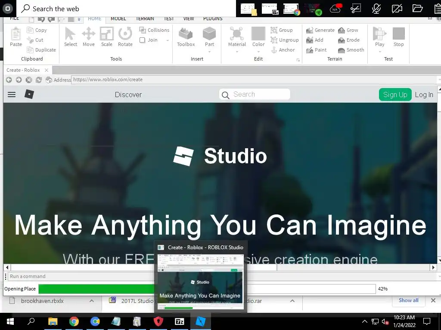Switch to the MODEL ribbon tab
Viewport: 441px width, 330px height.
click(x=118, y=18)
